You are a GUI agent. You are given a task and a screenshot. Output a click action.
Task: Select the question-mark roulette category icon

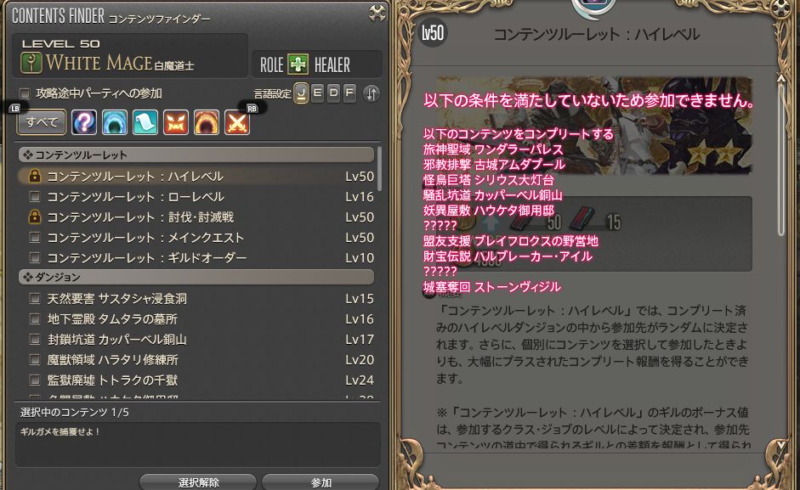pos(84,122)
